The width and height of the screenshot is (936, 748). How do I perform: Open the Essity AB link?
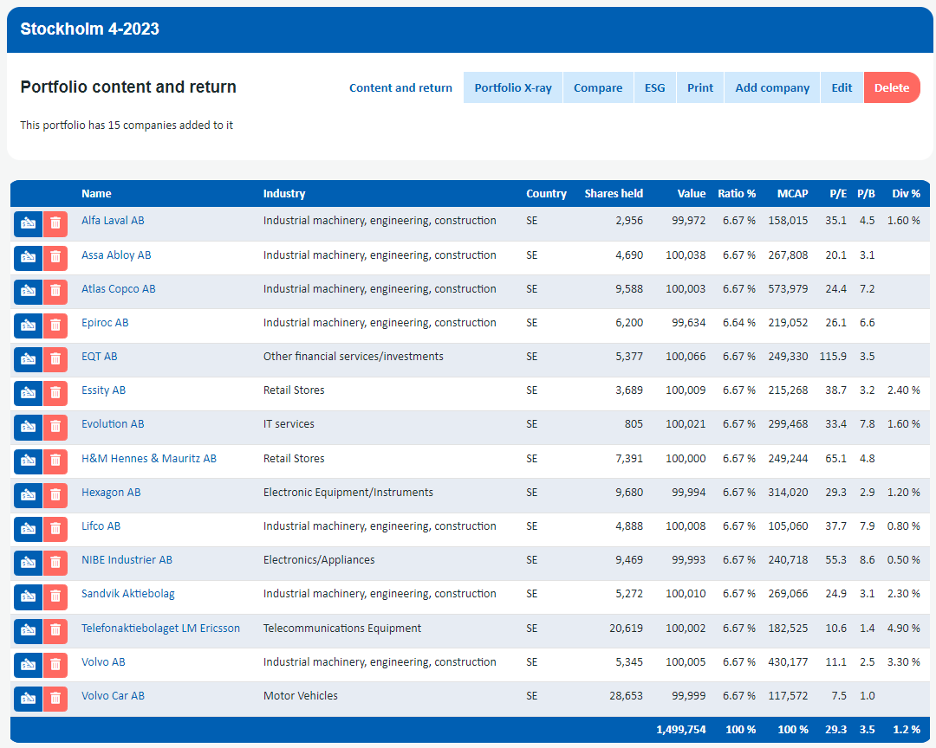(x=103, y=390)
